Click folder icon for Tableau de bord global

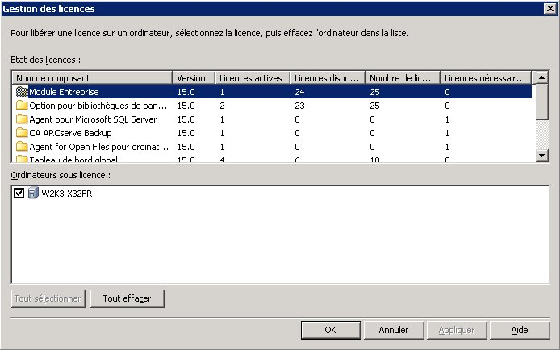coord(22,159)
